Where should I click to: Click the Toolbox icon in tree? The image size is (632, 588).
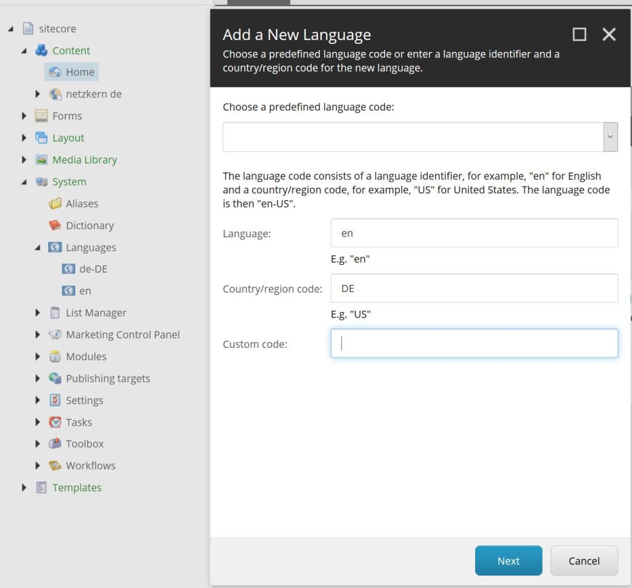point(55,444)
